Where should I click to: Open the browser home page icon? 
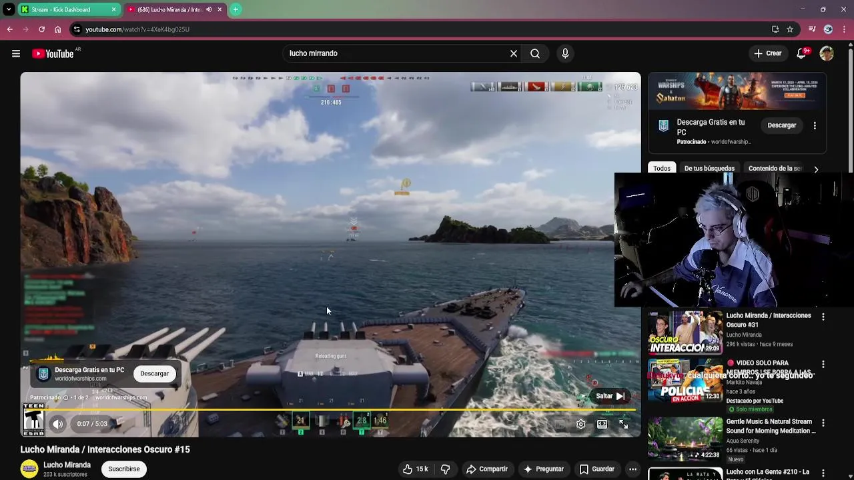pos(57,29)
